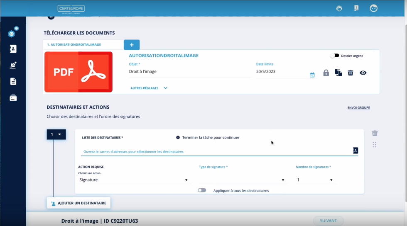Viewport: 407px width, 226px height.
Task: Open the date limite calendar picker
Action: click(x=312, y=75)
